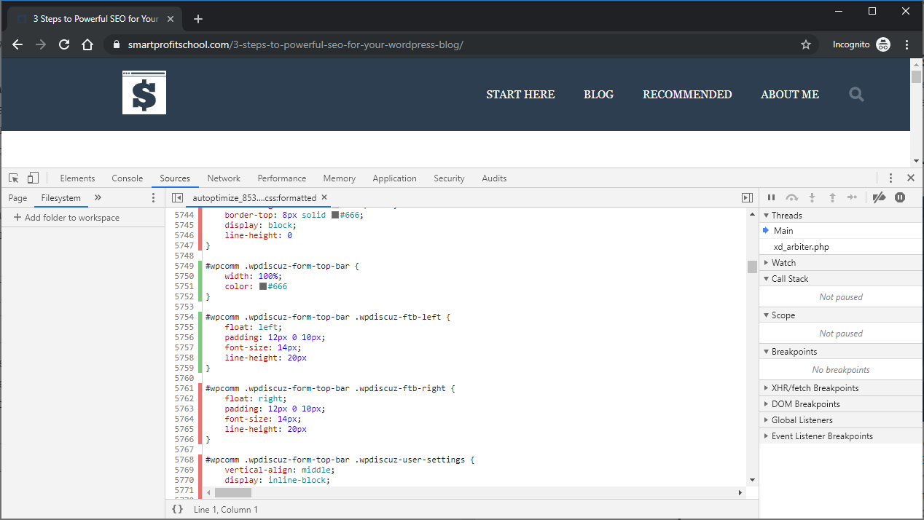The height and width of the screenshot is (520, 924).
Task: Open the RECOMMENDED site link
Action: 687,95
